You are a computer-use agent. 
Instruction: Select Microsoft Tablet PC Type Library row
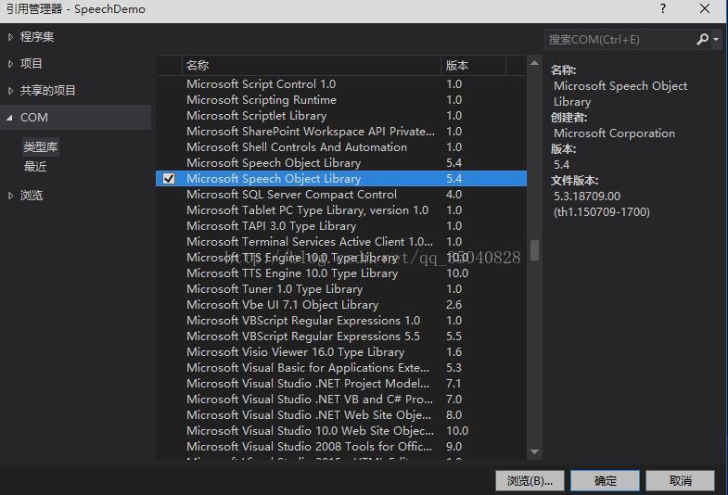click(x=341, y=210)
